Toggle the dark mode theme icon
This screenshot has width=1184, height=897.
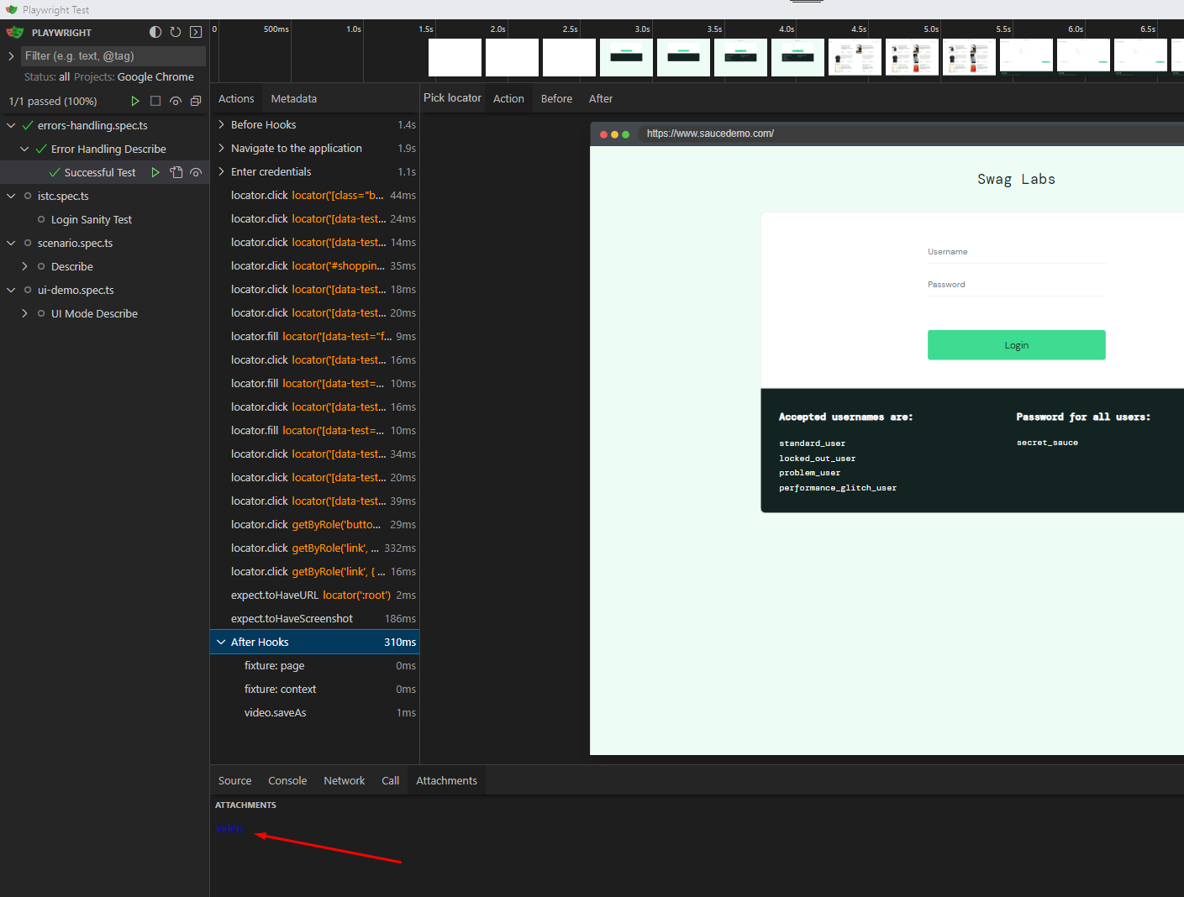[155, 32]
